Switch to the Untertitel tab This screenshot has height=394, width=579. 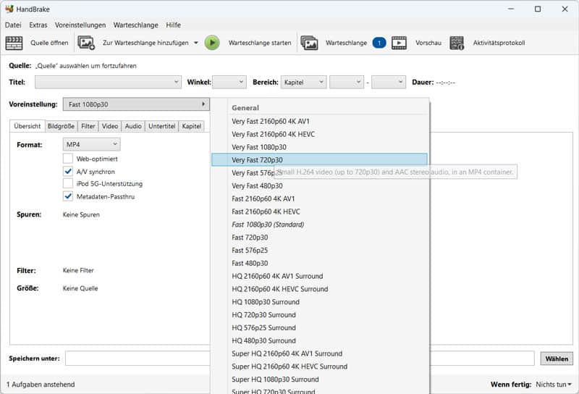pyautogui.click(x=161, y=126)
